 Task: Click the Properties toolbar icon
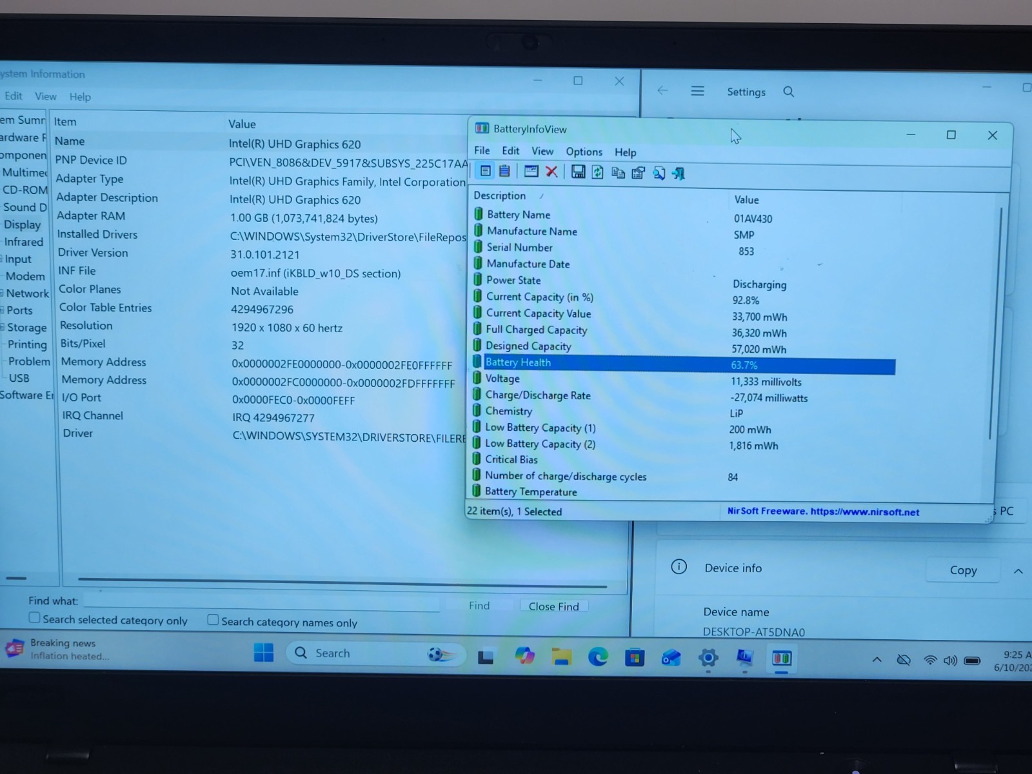click(x=639, y=173)
